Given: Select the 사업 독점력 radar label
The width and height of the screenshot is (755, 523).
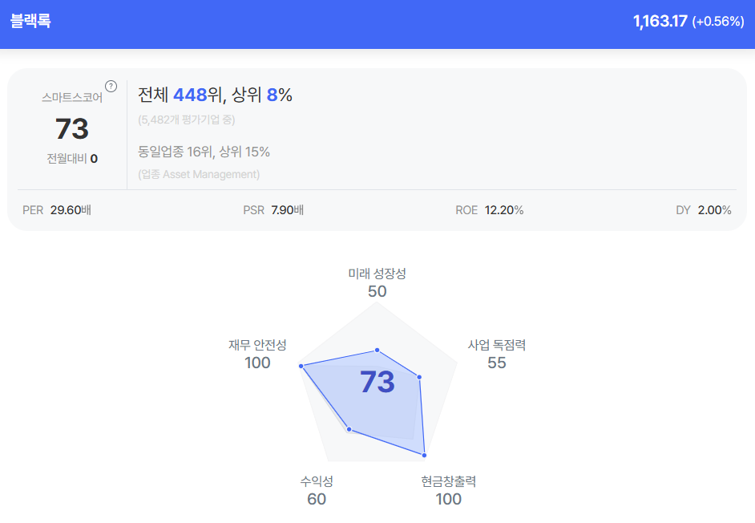Looking at the screenshot, I should [497, 345].
